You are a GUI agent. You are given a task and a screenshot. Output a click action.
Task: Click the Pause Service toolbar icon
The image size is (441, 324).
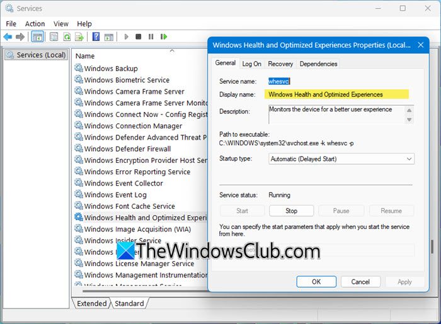point(151,36)
